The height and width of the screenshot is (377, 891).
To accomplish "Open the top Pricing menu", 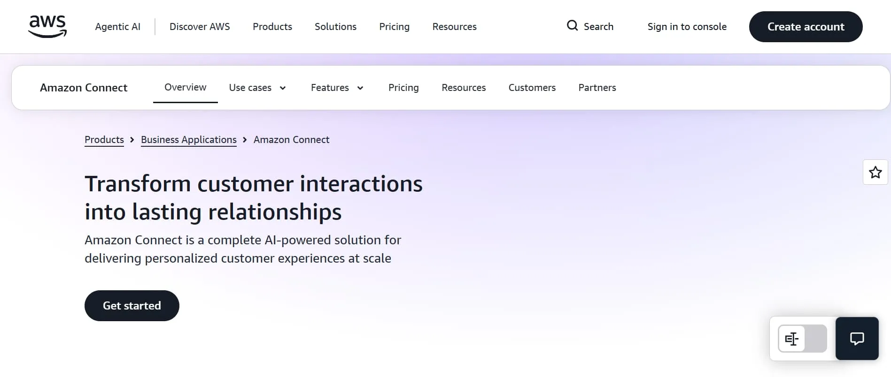I will (x=394, y=27).
